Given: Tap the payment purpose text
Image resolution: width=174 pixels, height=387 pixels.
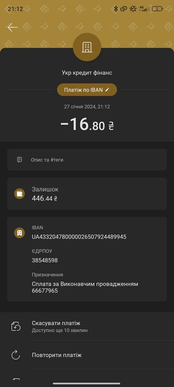Looking at the screenshot, I should pyautogui.click(x=85, y=287).
